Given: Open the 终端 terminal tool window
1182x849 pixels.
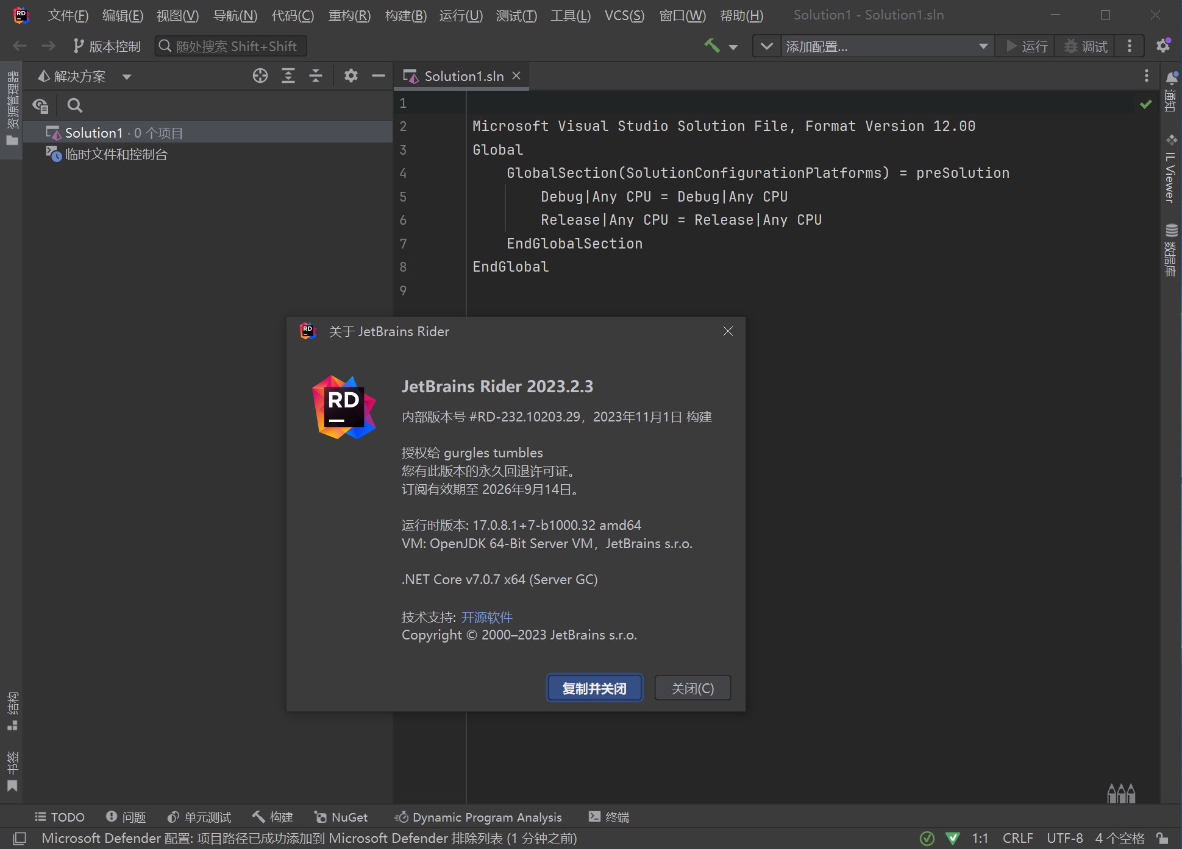Looking at the screenshot, I should tap(608, 817).
